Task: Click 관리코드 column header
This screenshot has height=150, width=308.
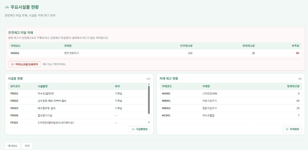Action: point(15,86)
